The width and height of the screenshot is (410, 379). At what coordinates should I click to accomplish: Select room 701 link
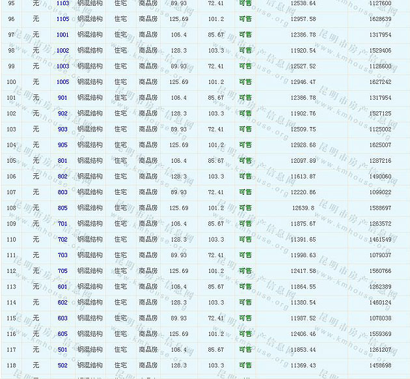(62, 224)
